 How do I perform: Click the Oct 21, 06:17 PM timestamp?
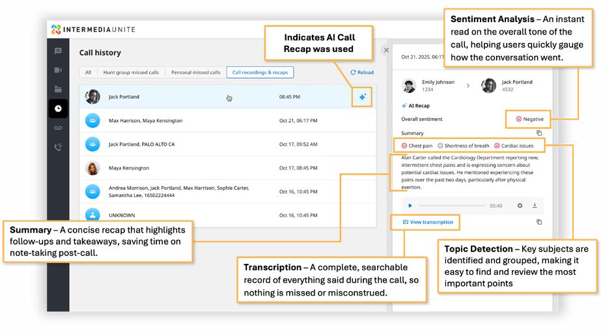pyautogui.click(x=298, y=120)
